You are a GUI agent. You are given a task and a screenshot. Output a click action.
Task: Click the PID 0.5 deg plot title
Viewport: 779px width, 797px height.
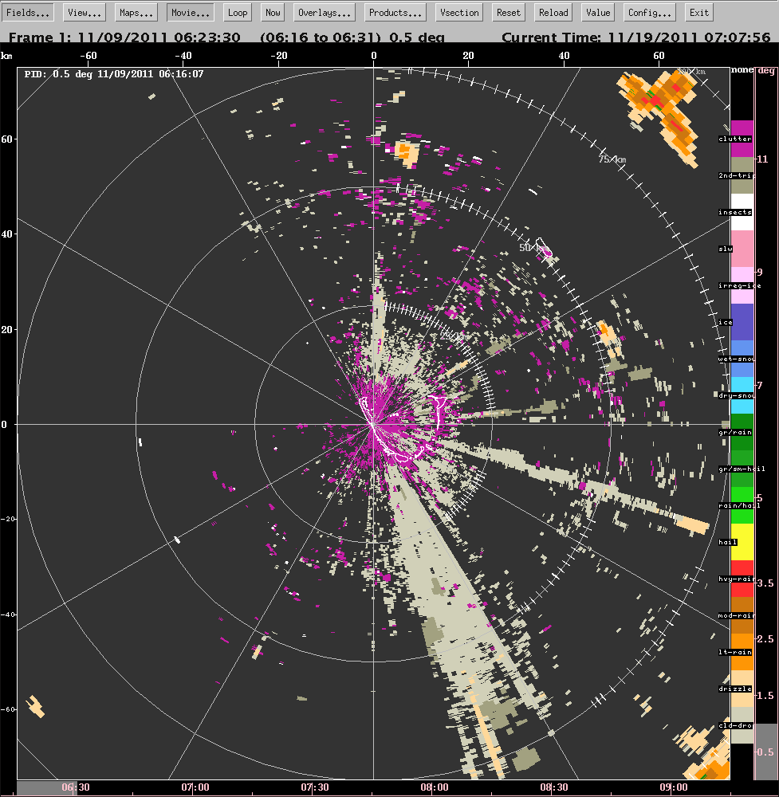pos(114,74)
